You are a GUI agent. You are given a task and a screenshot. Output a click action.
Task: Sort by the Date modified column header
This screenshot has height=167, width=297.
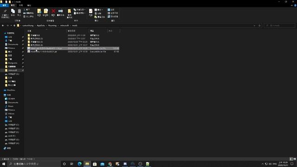77,31
